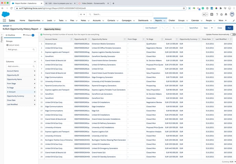
Task: Open the Close Date column header menu
Action: click(213, 39)
